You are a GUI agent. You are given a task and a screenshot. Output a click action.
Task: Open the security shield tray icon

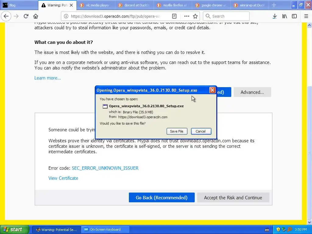pos(278,229)
